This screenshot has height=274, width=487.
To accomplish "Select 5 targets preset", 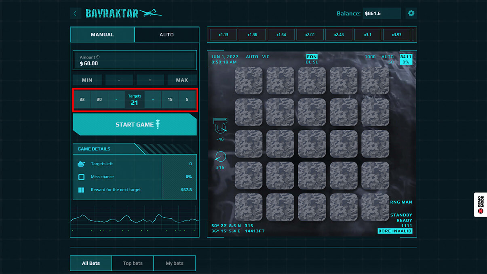I will 187,99.
